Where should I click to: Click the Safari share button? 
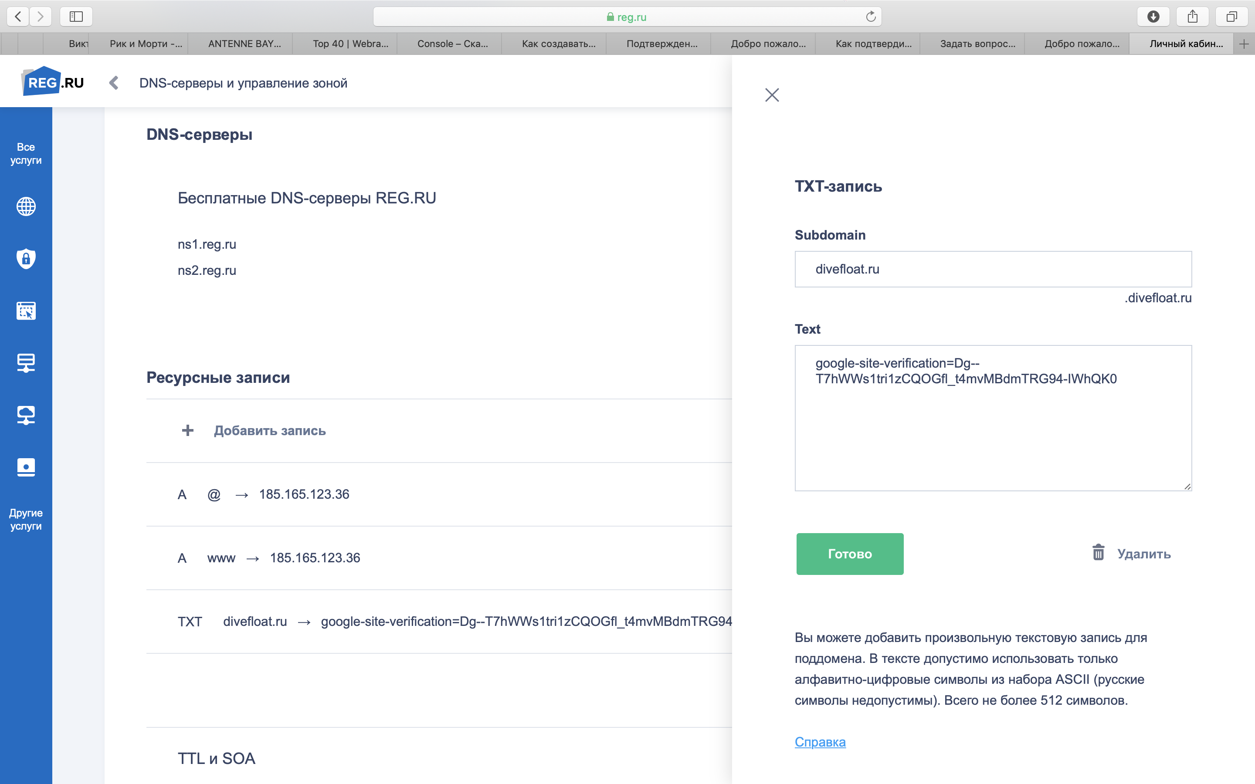(1192, 17)
